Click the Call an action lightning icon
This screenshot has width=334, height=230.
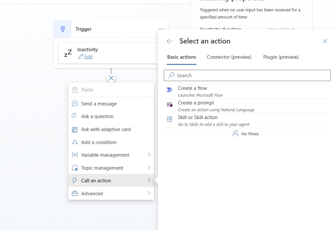click(75, 180)
